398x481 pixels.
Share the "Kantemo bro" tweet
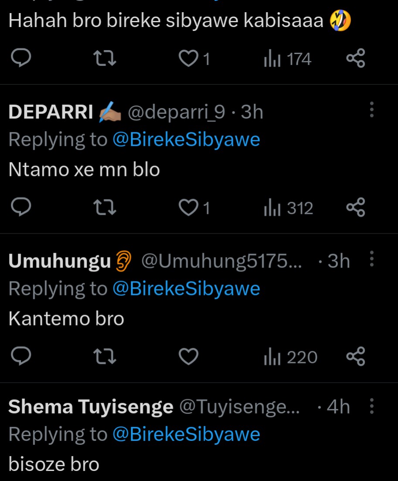(x=355, y=357)
